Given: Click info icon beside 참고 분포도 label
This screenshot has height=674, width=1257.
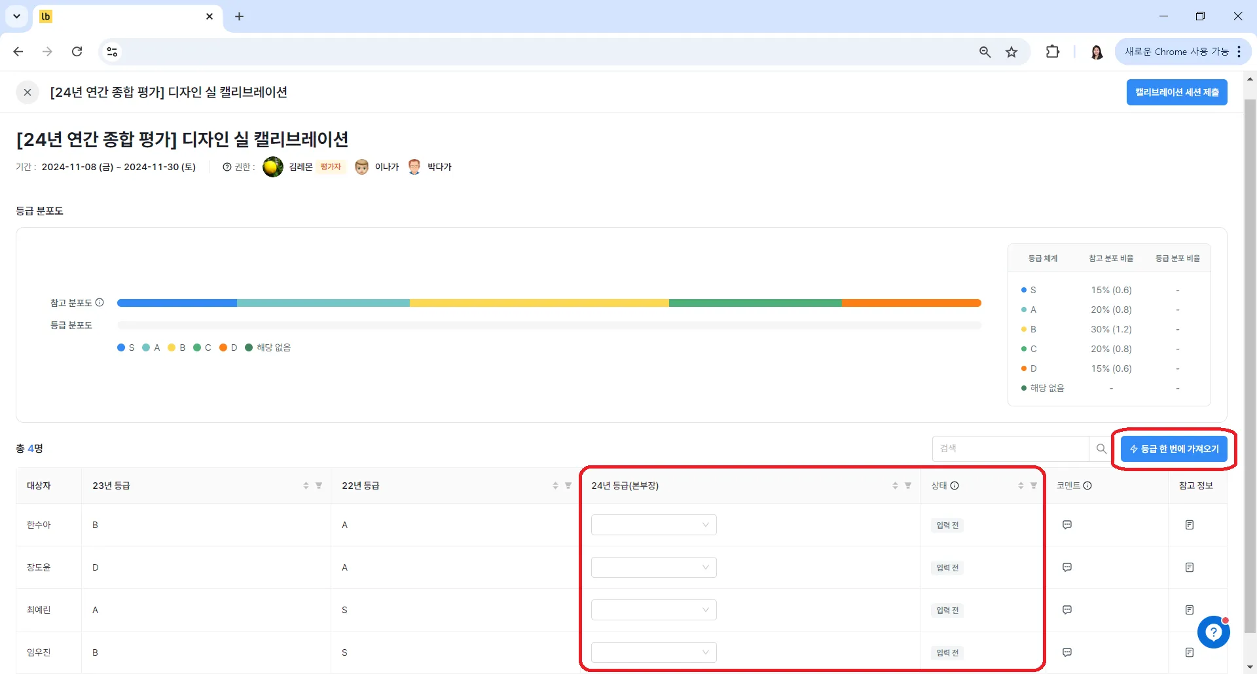Looking at the screenshot, I should coord(100,302).
